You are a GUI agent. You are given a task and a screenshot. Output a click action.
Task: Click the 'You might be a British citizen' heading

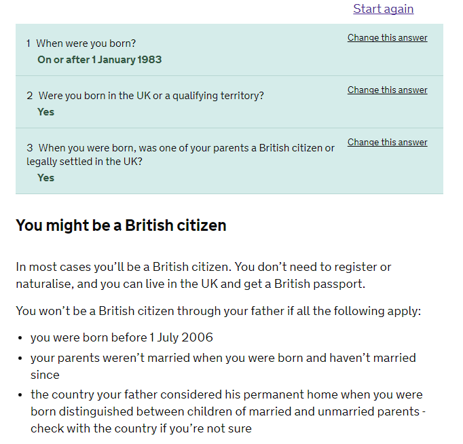tap(121, 225)
